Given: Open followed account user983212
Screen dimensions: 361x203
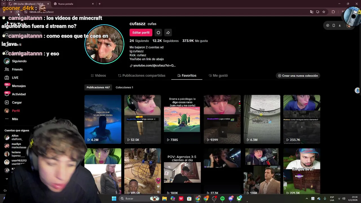Looking at the screenshot, I should click(x=16, y=162).
